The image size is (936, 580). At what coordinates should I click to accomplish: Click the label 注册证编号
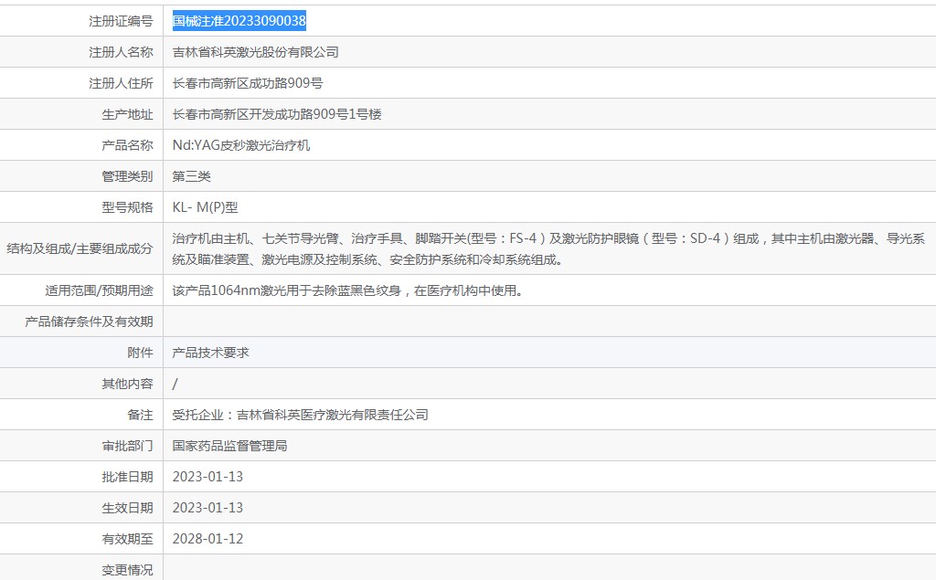coord(122,21)
